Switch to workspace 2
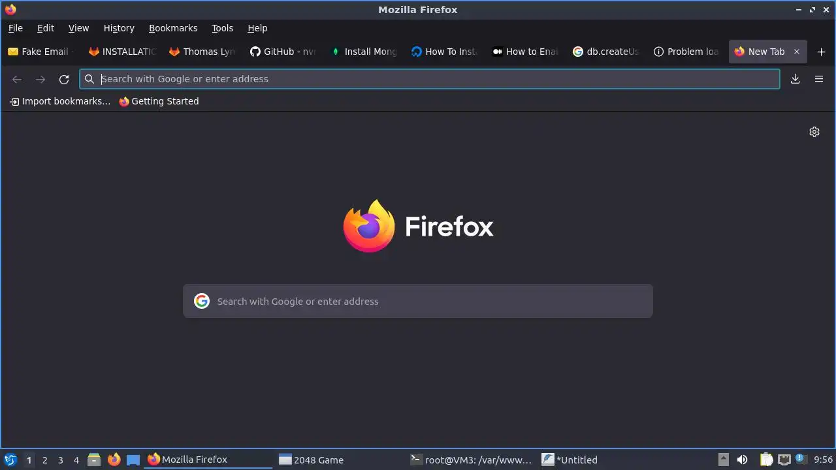The image size is (836, 470). (44, 460)
